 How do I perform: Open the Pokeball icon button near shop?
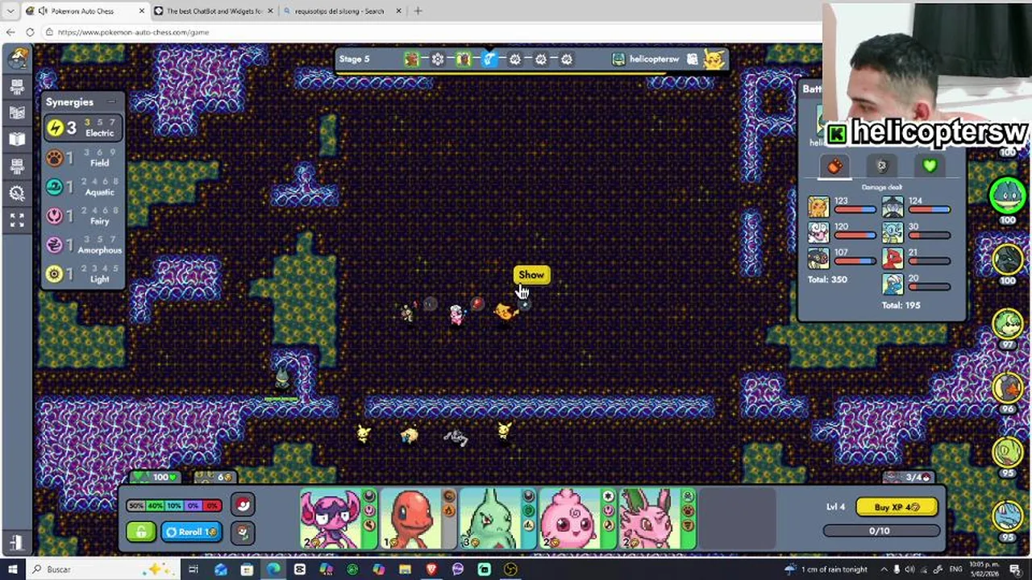[x=242, y=504]
